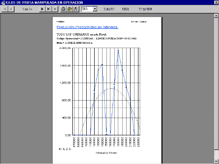Image resolution: width=219 pixels, height=164 pixels.
Task: Jump to last report page
Action: 49,9
